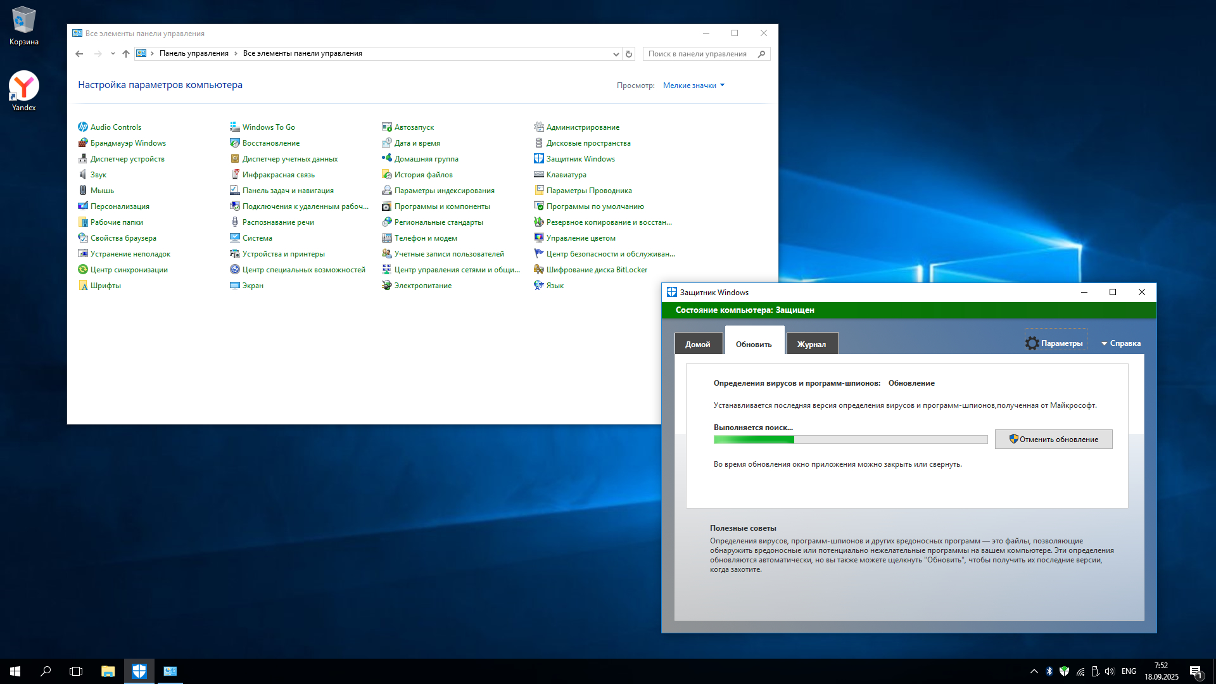Click the Звук speaker icon
The width and height of the screenshot is (1216, 684).
point(83,175)
